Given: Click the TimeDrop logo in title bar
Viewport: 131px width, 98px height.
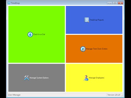Looking at the screenshot, I should pos(9,3).
